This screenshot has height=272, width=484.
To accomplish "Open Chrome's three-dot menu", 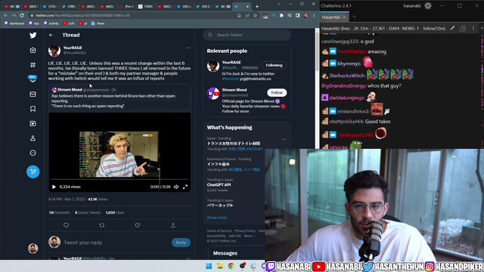I will pyautogui.click(x=314, y=15).
